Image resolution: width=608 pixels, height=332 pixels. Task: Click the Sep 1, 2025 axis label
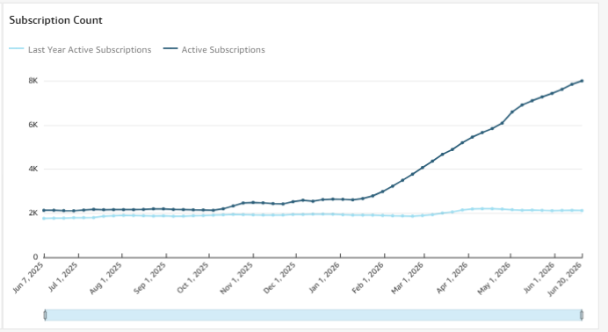pos(149,278)
